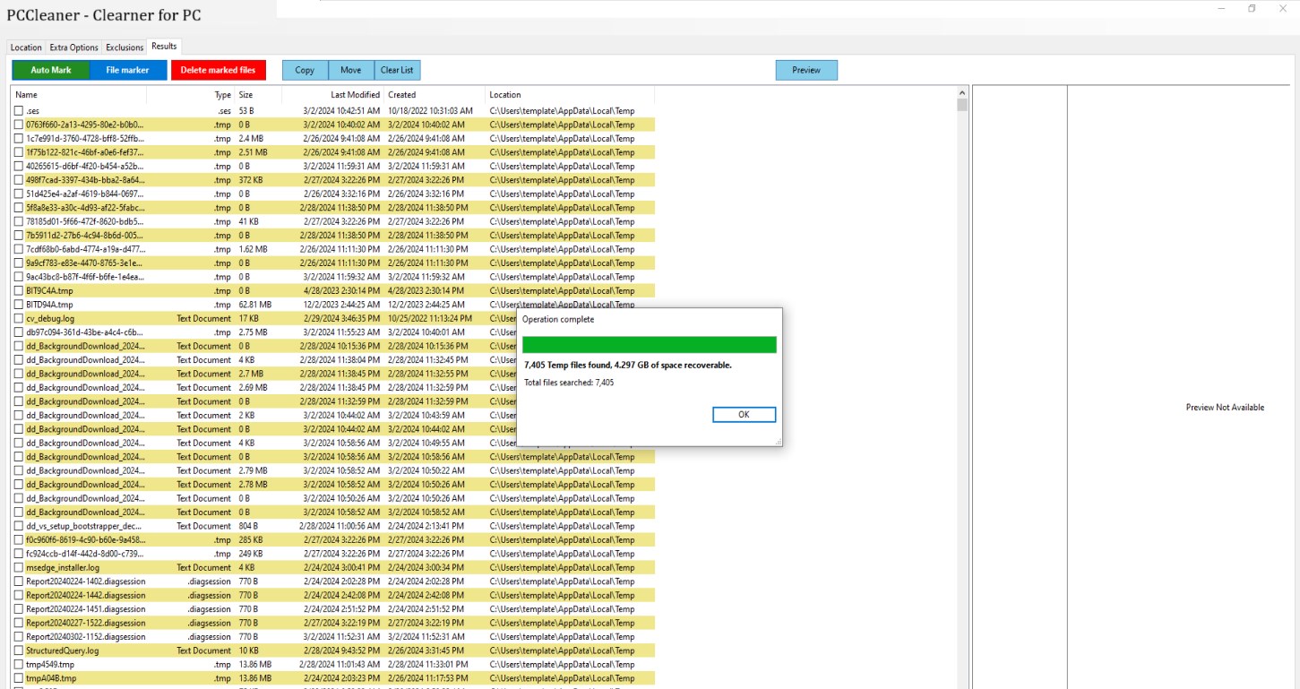The image size is (1300, 689).
Task: Click the Location column header in the results list
Action: (x=570, y=95)
